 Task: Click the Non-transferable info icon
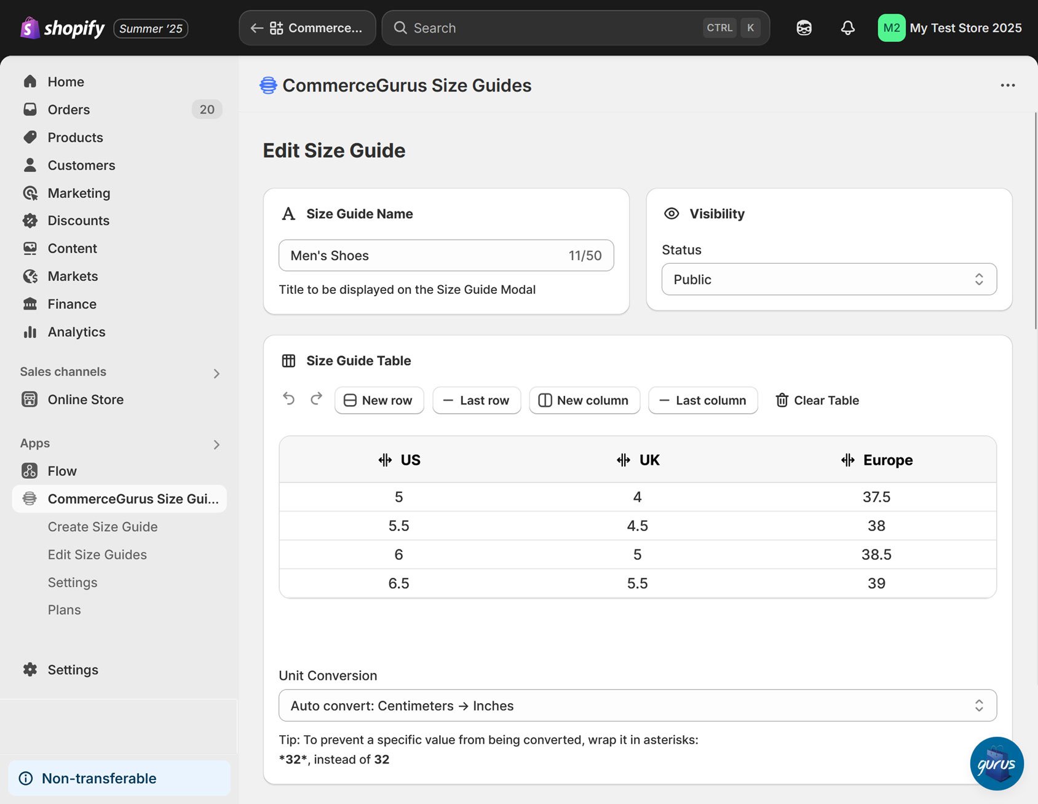tap(26, 778)
